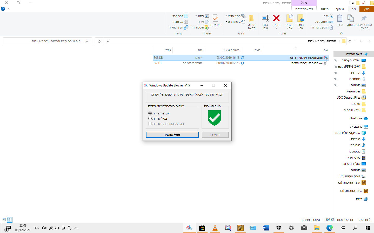The height and width of the screenshot is (233, 374).
Task: Switch to the Share (שיתוף) tab
Action: pos(340,9)
